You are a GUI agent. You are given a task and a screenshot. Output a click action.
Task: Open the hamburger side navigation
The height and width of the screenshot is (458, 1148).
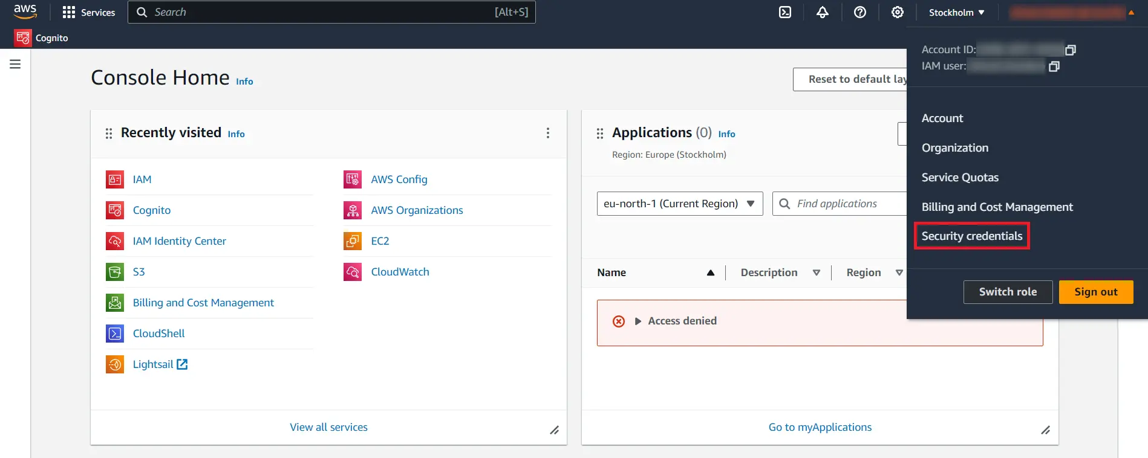pyautogui.click(x=15, y=64)
